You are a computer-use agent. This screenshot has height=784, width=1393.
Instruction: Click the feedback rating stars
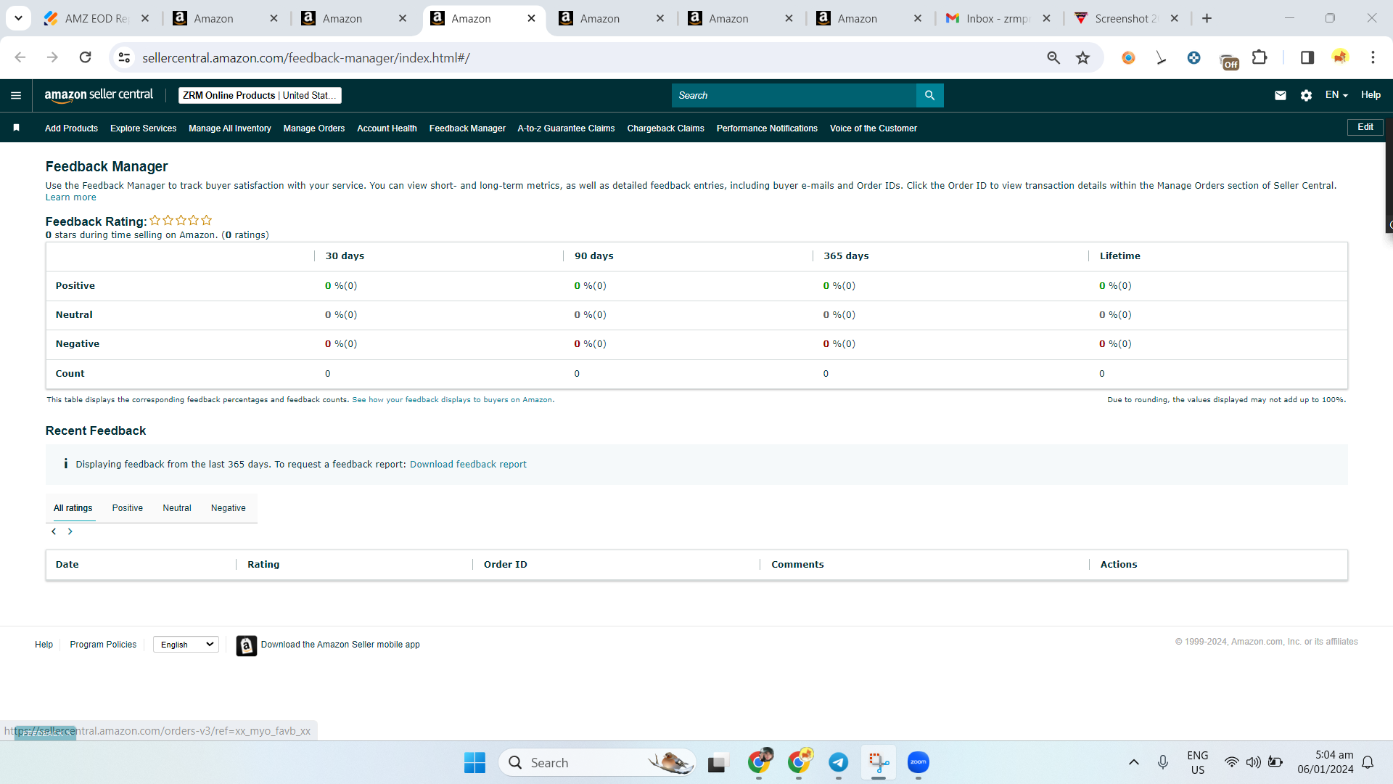[x=181, y=220]
